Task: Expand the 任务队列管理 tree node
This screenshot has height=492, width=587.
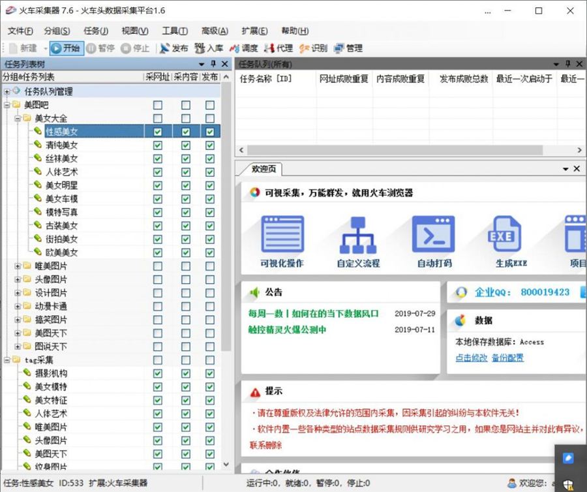Action: coord(7,91)
